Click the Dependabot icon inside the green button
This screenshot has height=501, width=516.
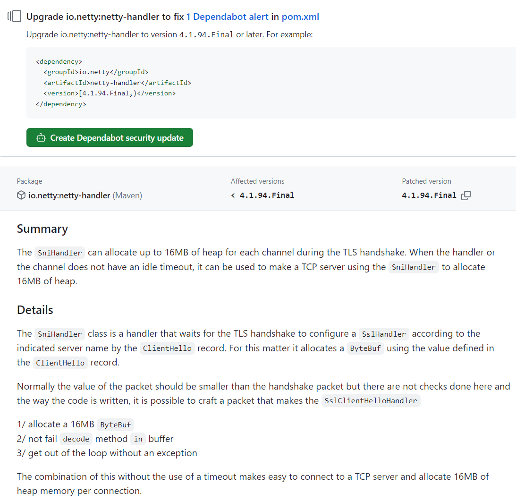[41, 137]
